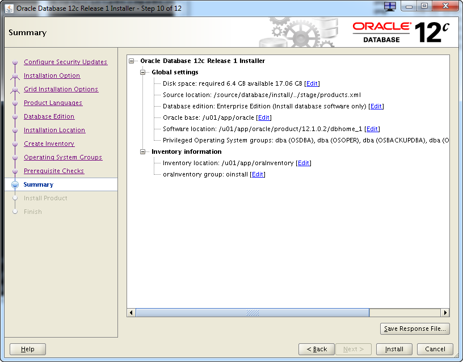
Task: Select the Privileged Operating System groups row
Action: click(x=306, y=140)
